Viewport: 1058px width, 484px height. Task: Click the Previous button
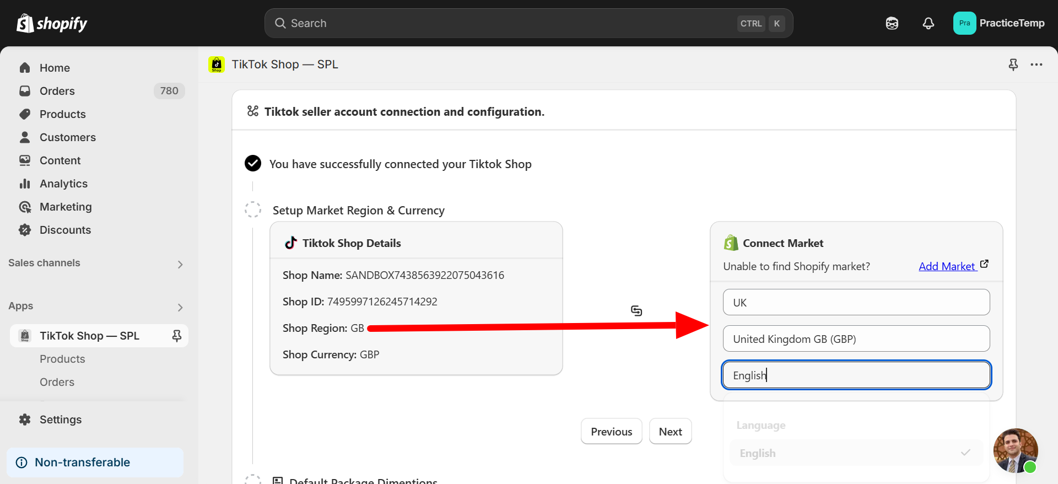point(611,432)
